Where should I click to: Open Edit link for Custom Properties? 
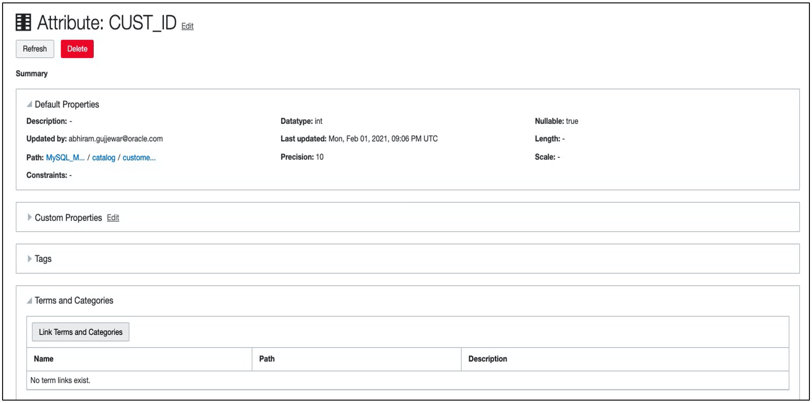[113, 218]
